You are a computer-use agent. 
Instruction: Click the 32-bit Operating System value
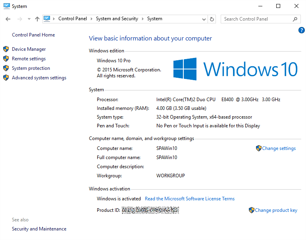click(x=204, y=117)
